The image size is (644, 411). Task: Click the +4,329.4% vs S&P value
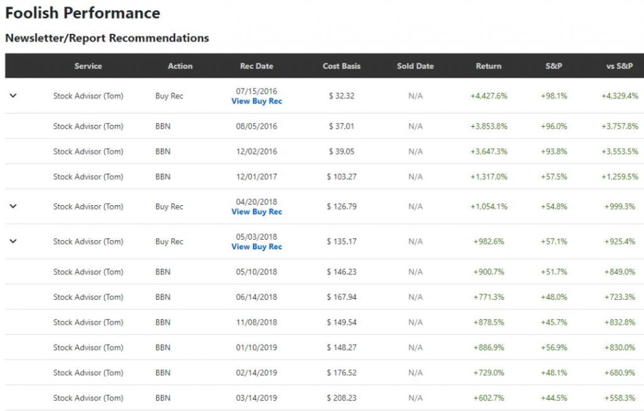(619, 96)
